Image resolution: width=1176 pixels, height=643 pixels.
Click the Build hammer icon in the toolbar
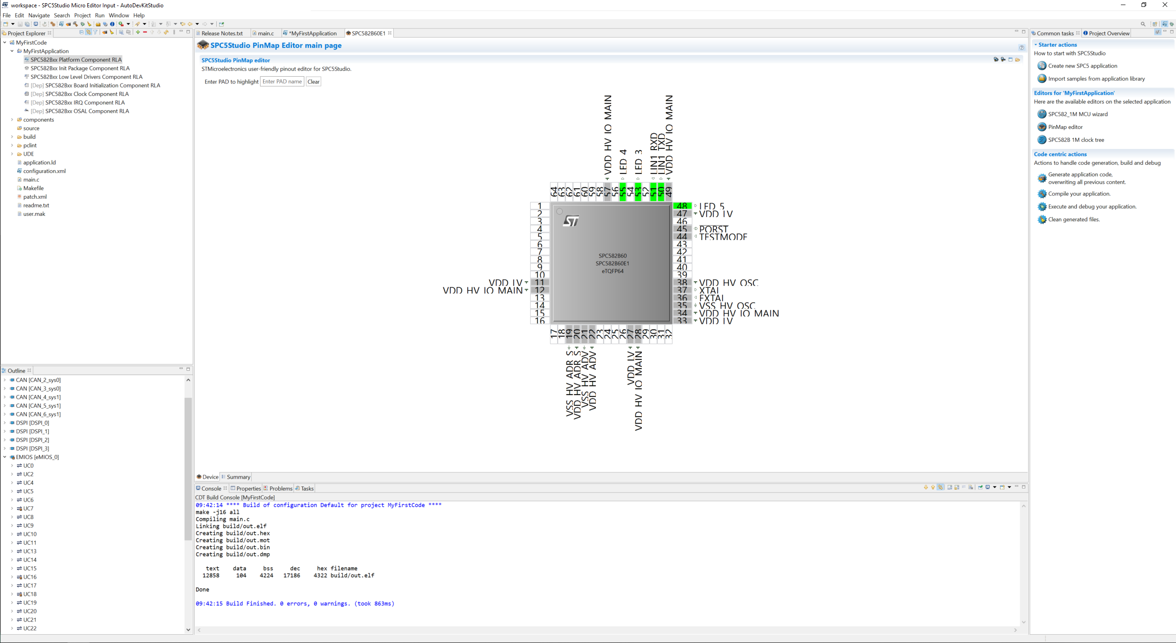(x=75, y=24)
